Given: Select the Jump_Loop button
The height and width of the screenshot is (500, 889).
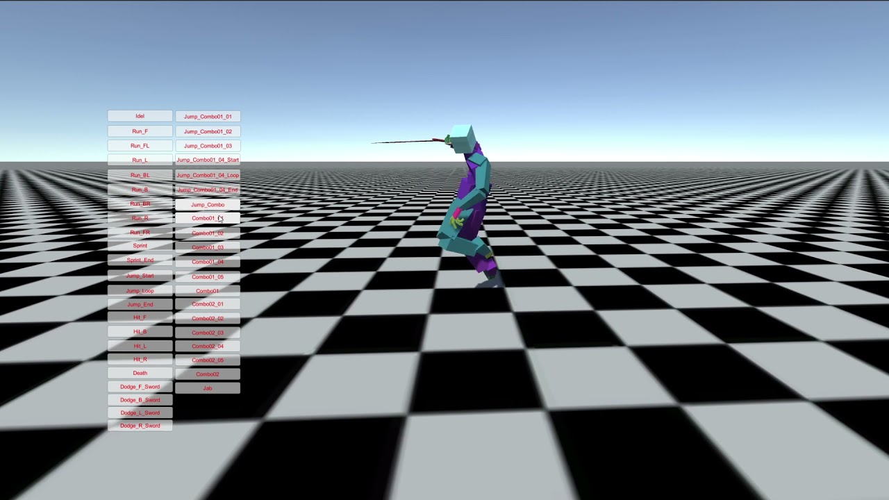Looking at the screenshot, I should 140,291.
